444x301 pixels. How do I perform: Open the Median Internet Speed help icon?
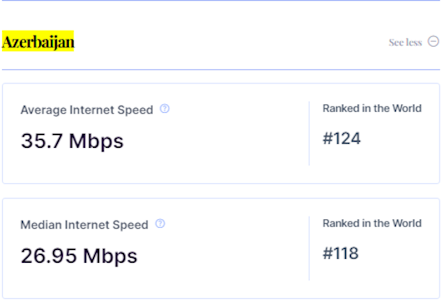(x=160, y=224)
